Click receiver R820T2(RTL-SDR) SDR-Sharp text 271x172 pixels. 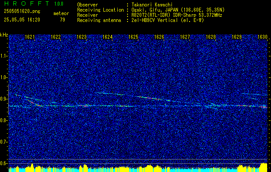tap(177, 15)
